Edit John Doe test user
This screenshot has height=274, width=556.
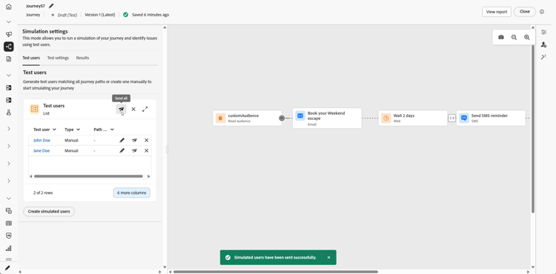[122, 141]
